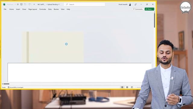193x109 pixels.
Task: Click the account profile picture icon
Action: point(130,5)
